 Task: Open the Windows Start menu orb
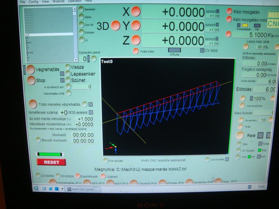pos(36,188)
